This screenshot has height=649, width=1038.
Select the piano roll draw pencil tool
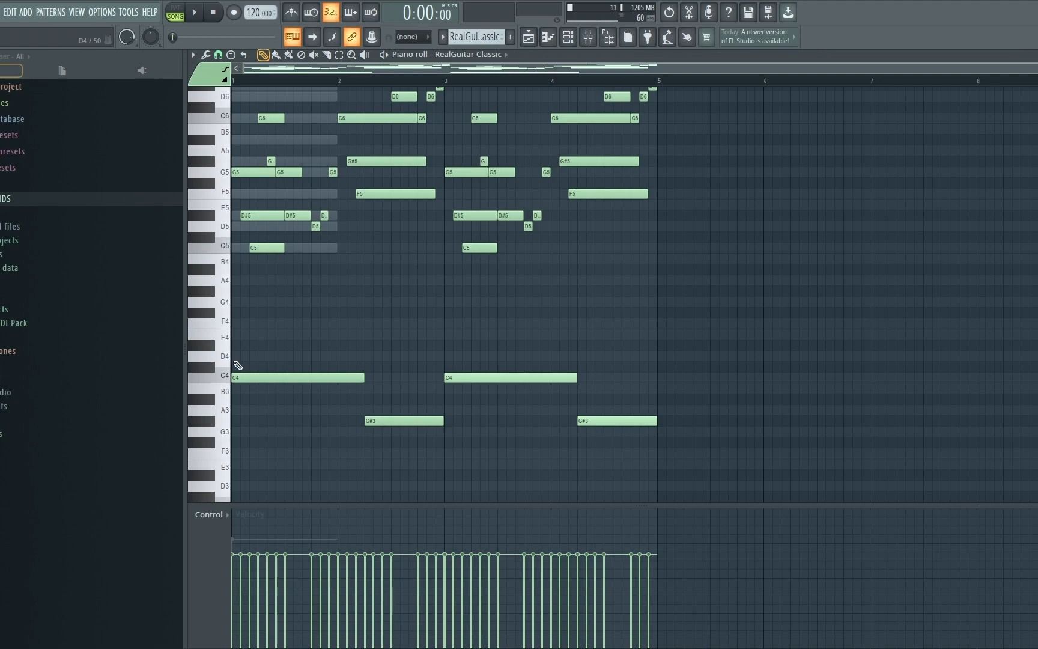(263, 55)
